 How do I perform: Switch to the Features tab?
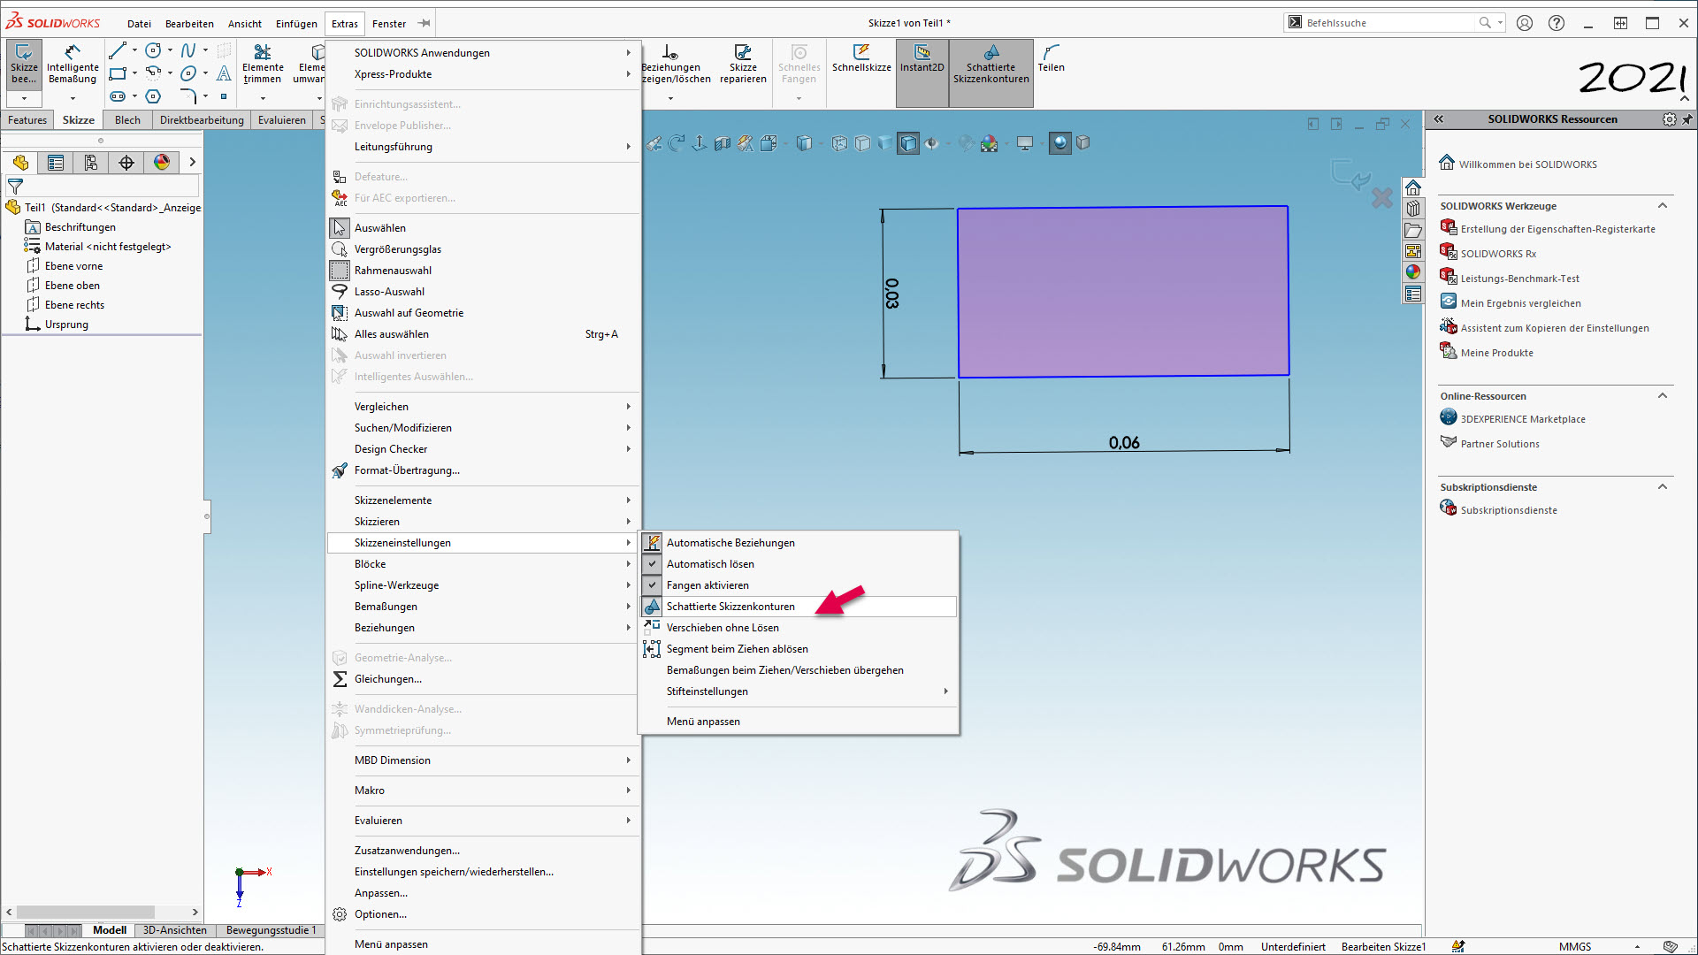click(x=27, y=120)
